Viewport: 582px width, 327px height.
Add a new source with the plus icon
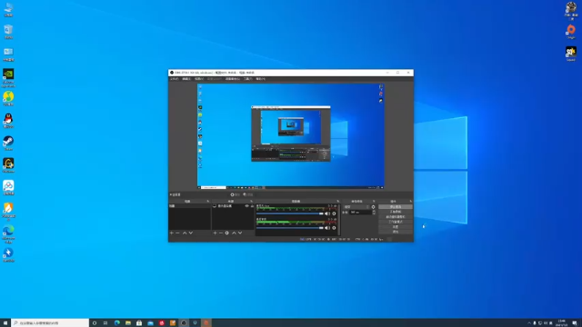coord(215,233)
